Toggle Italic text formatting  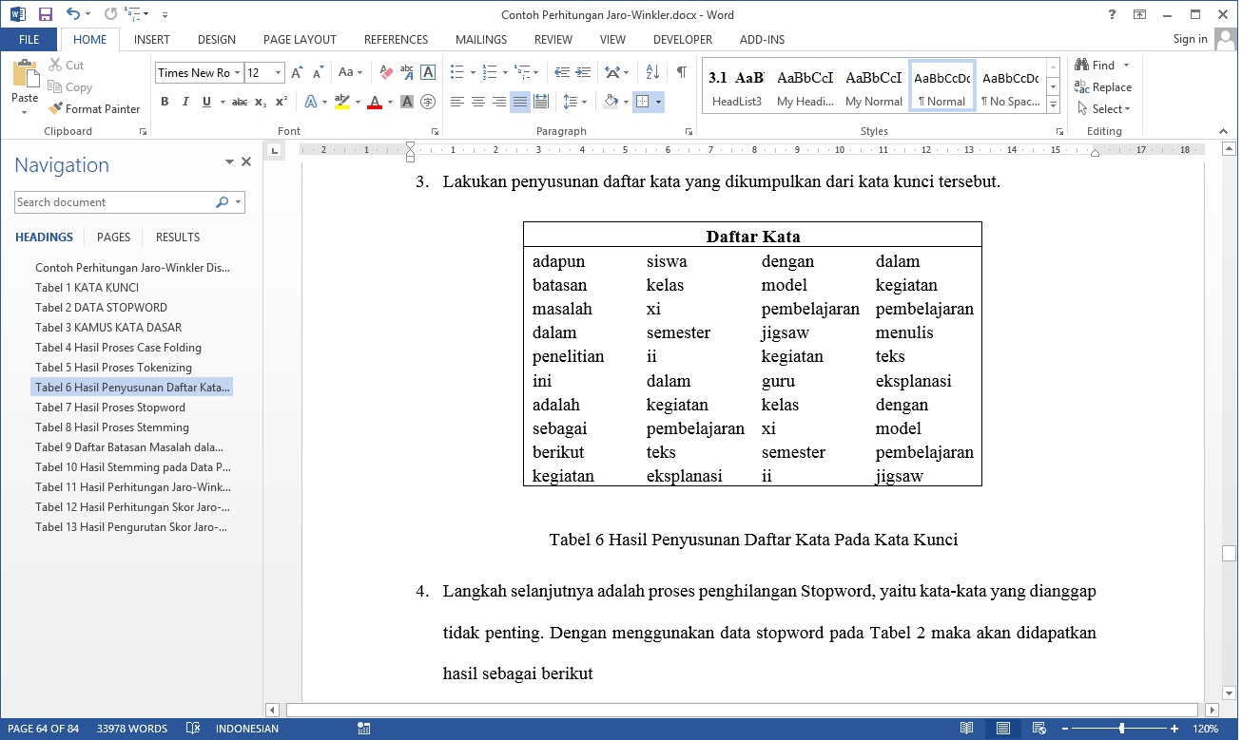pos(185,102)
